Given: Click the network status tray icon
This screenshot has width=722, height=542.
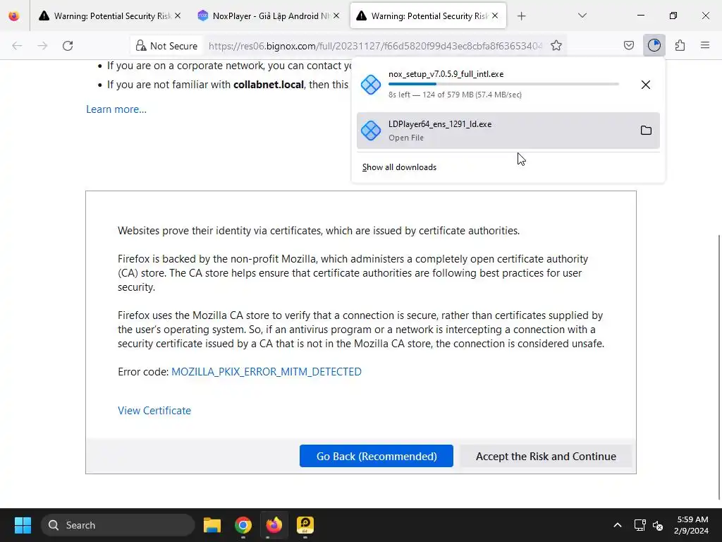Looking at the screenshot, I should click(x=640, y=525).
